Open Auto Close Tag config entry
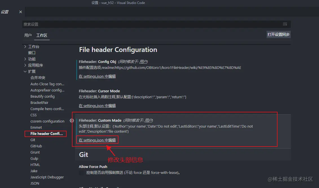319x188 pixels. (x=47, y=84)
